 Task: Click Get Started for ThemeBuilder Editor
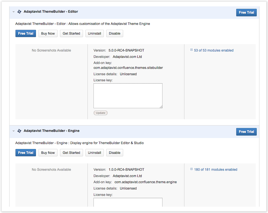[x=71, y=33]
